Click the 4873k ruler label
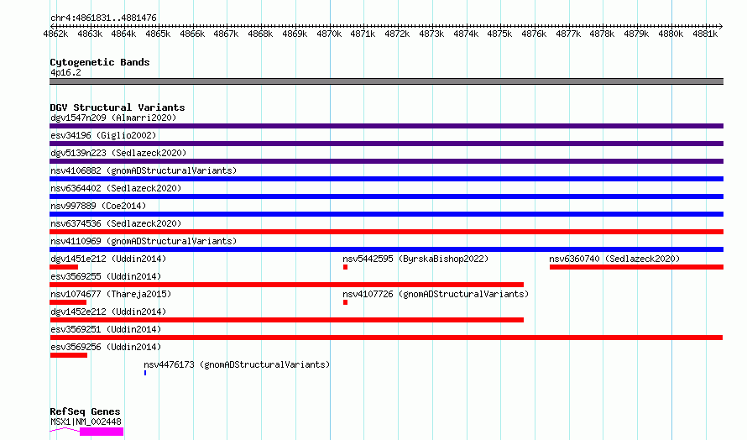The height and width of the screenshot is (440, 747). coord(431,34)
